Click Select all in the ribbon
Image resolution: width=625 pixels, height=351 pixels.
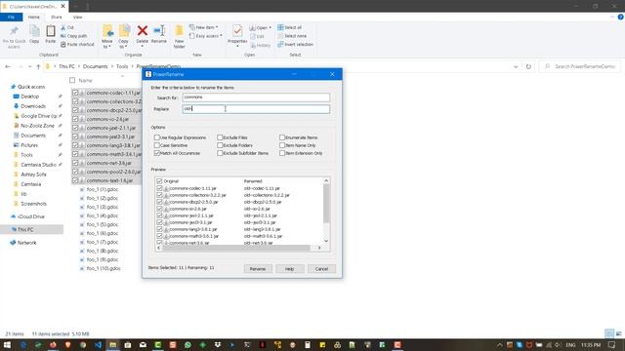(x=289, y=27)
